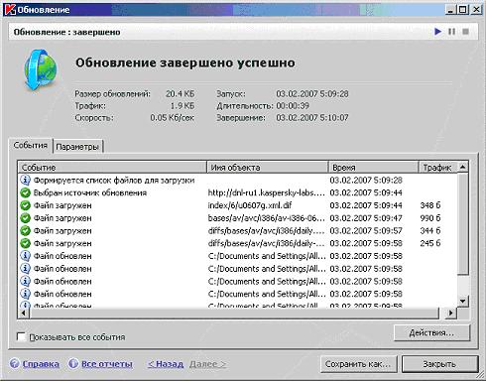
Task: Open the Все отчеты link
Action: click(107, 364)
